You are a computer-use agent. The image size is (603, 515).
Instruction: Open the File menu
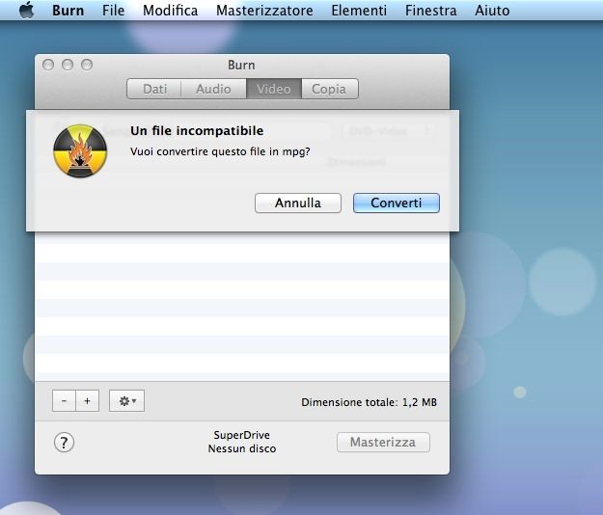[113, 11]
